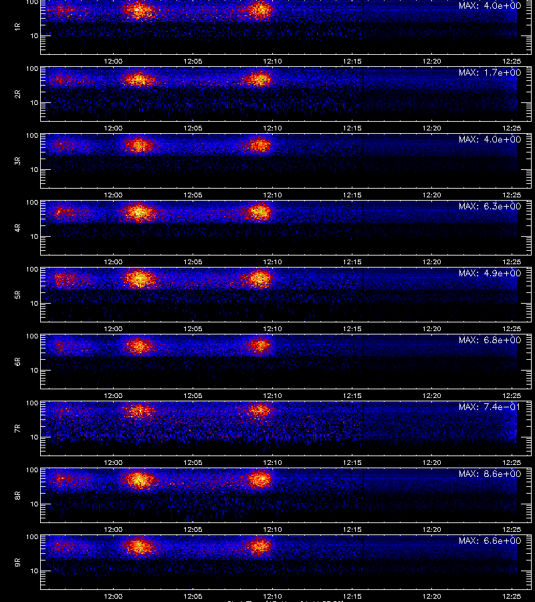Click the 9R panel axis label
Viewport: 535px width, 602px height.
(17, 563)
